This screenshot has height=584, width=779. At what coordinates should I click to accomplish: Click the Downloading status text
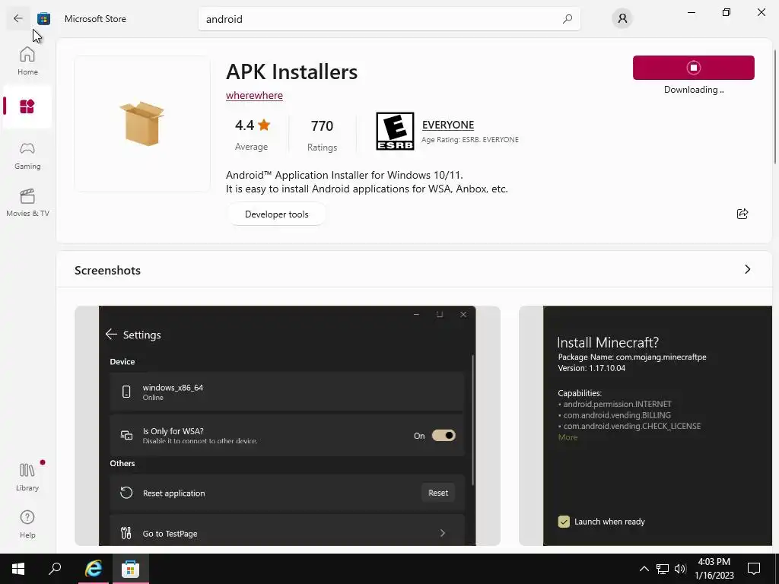694,90
